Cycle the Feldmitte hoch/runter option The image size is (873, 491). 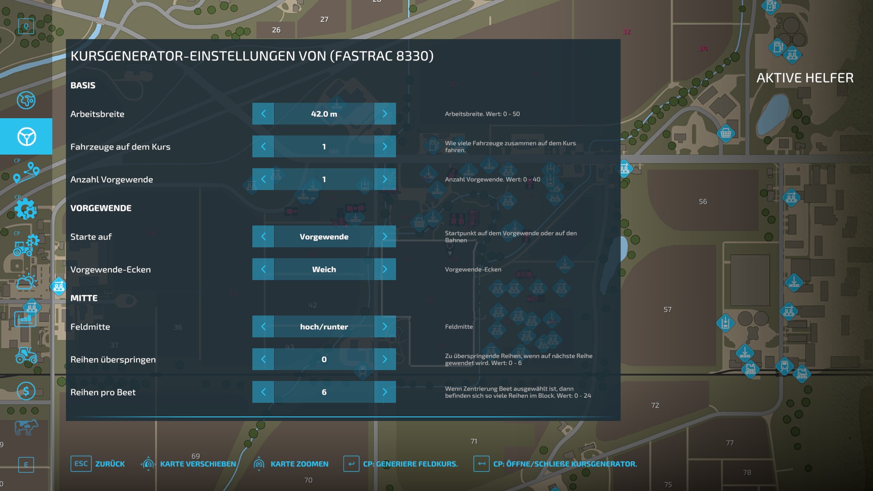385,326
